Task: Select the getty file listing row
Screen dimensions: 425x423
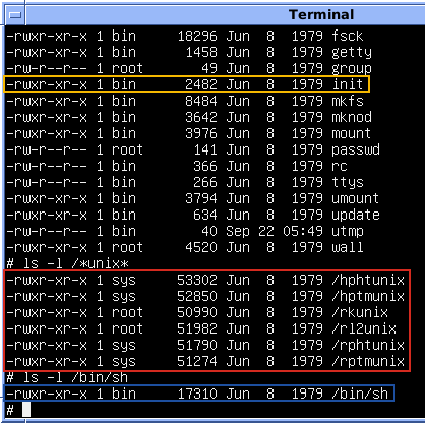Action: [x=189, y=52]
